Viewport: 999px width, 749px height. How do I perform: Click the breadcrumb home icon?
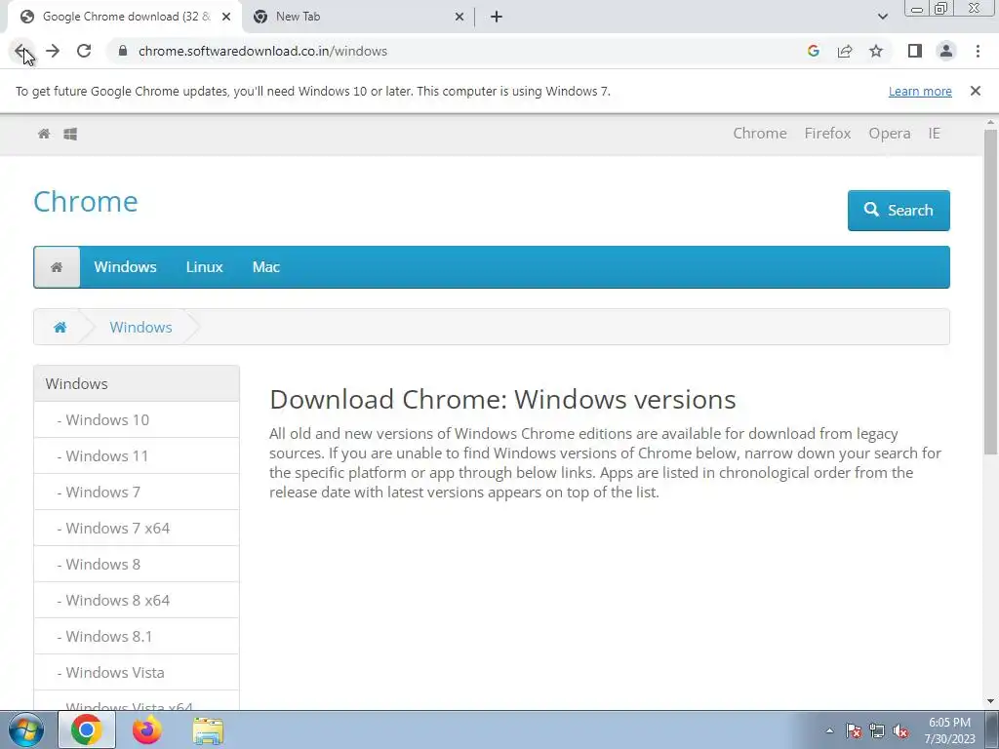tap(60, 327)
